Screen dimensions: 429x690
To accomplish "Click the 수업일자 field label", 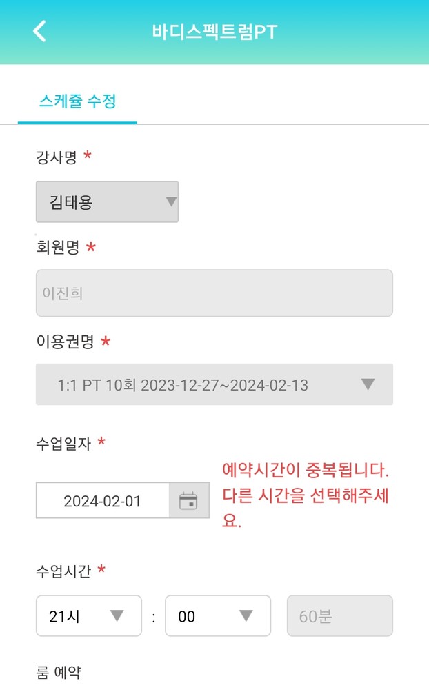I will (x=64, y=442).
